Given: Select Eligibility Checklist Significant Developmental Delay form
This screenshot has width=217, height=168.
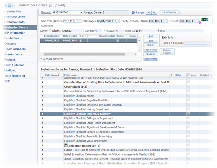Looking at the screenshot, I should click(x=94, y=127).
